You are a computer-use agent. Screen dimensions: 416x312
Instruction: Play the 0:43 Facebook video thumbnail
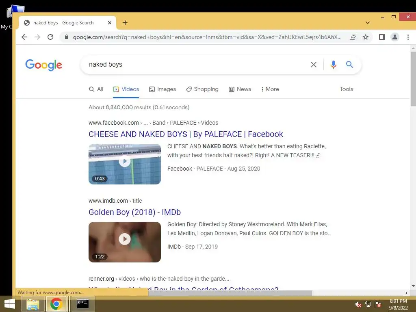tap(125, 164)
